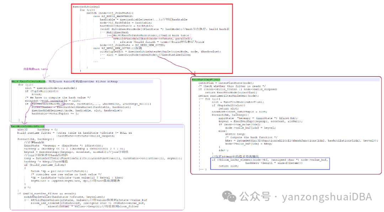Select 'node->hj_JoinState = HJ_NEED_NEW_OUTER;' line
Screen dimensions: 384x212
click(x=133, y=45)
